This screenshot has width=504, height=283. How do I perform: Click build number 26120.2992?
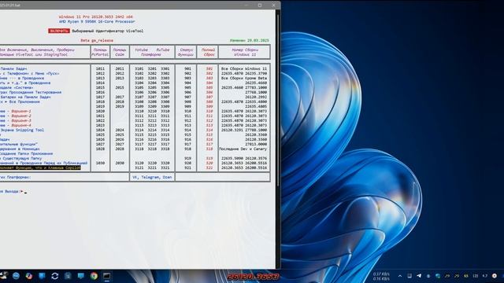click(x=256, y=97)
